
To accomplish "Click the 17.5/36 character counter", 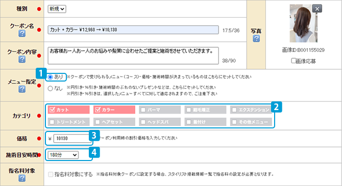I will (231, 31).
